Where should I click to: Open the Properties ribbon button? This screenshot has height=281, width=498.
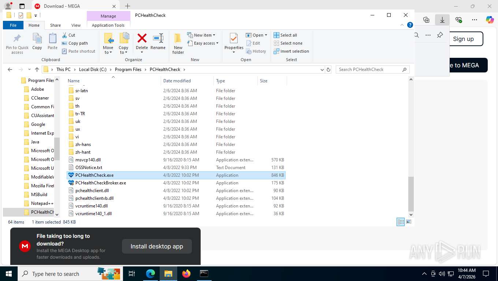pyautogui.click(x=234, y=43)
